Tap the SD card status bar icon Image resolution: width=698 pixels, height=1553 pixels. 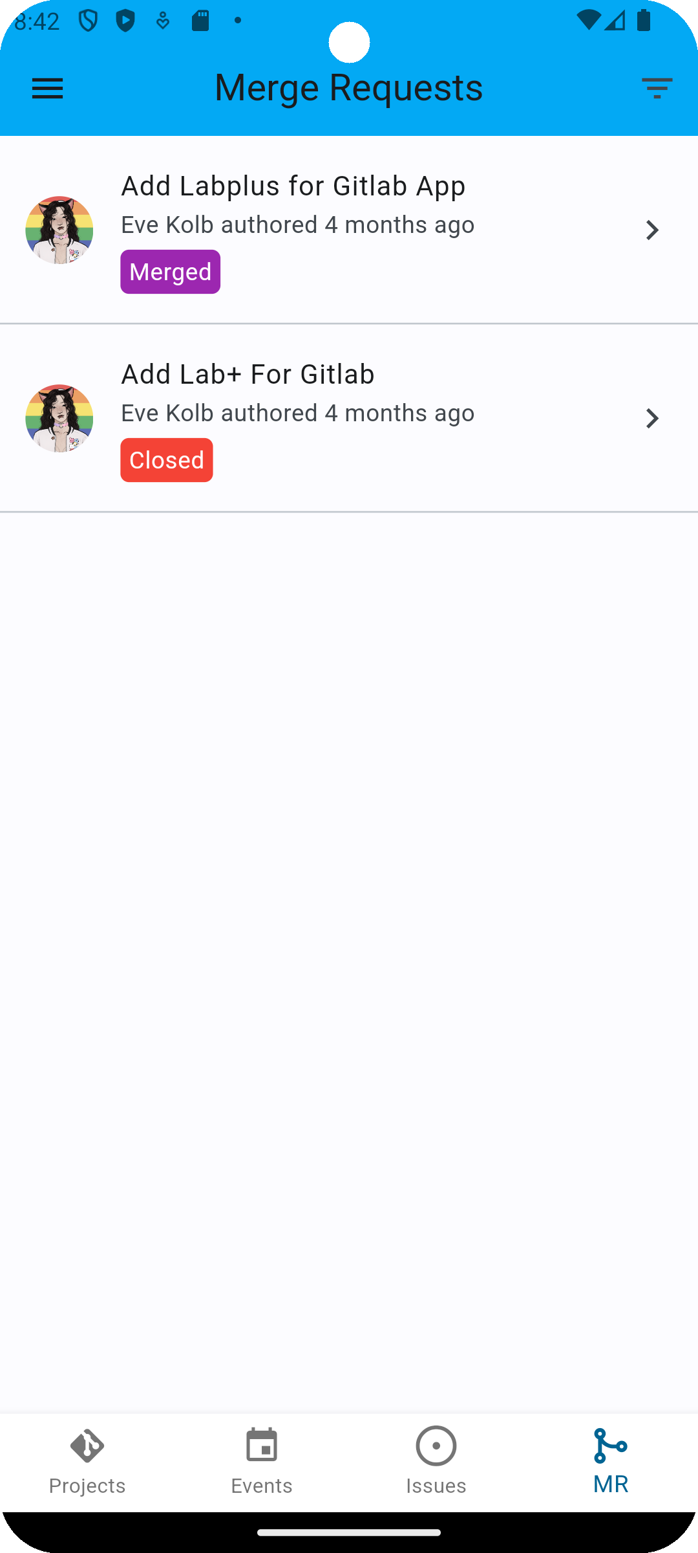click(201, 20)
